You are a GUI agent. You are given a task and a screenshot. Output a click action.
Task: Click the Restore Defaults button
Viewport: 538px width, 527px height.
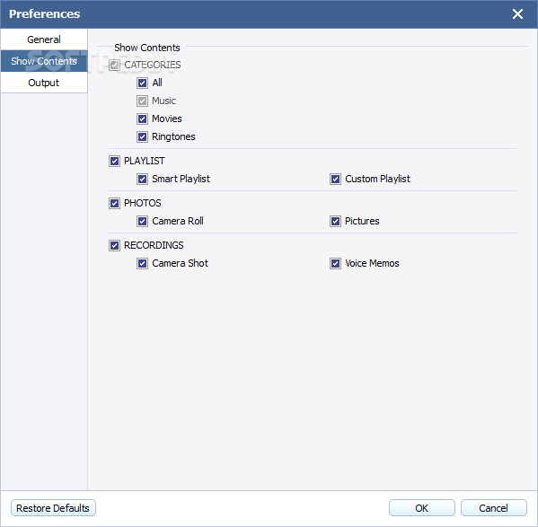tap(53, 508)
